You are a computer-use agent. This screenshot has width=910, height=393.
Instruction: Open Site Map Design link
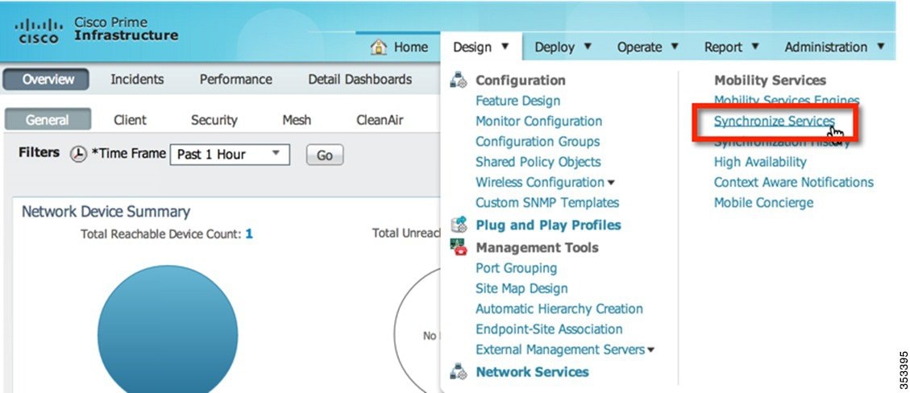[x=521, y=288]
